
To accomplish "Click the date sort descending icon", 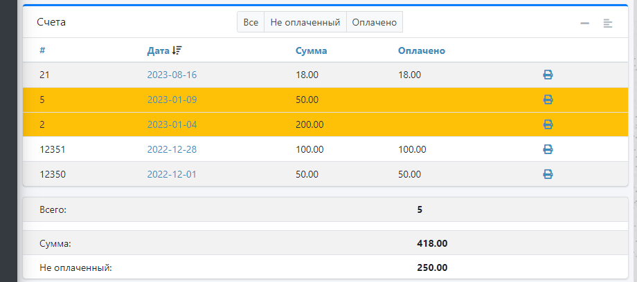I will [x=177, y=50].
